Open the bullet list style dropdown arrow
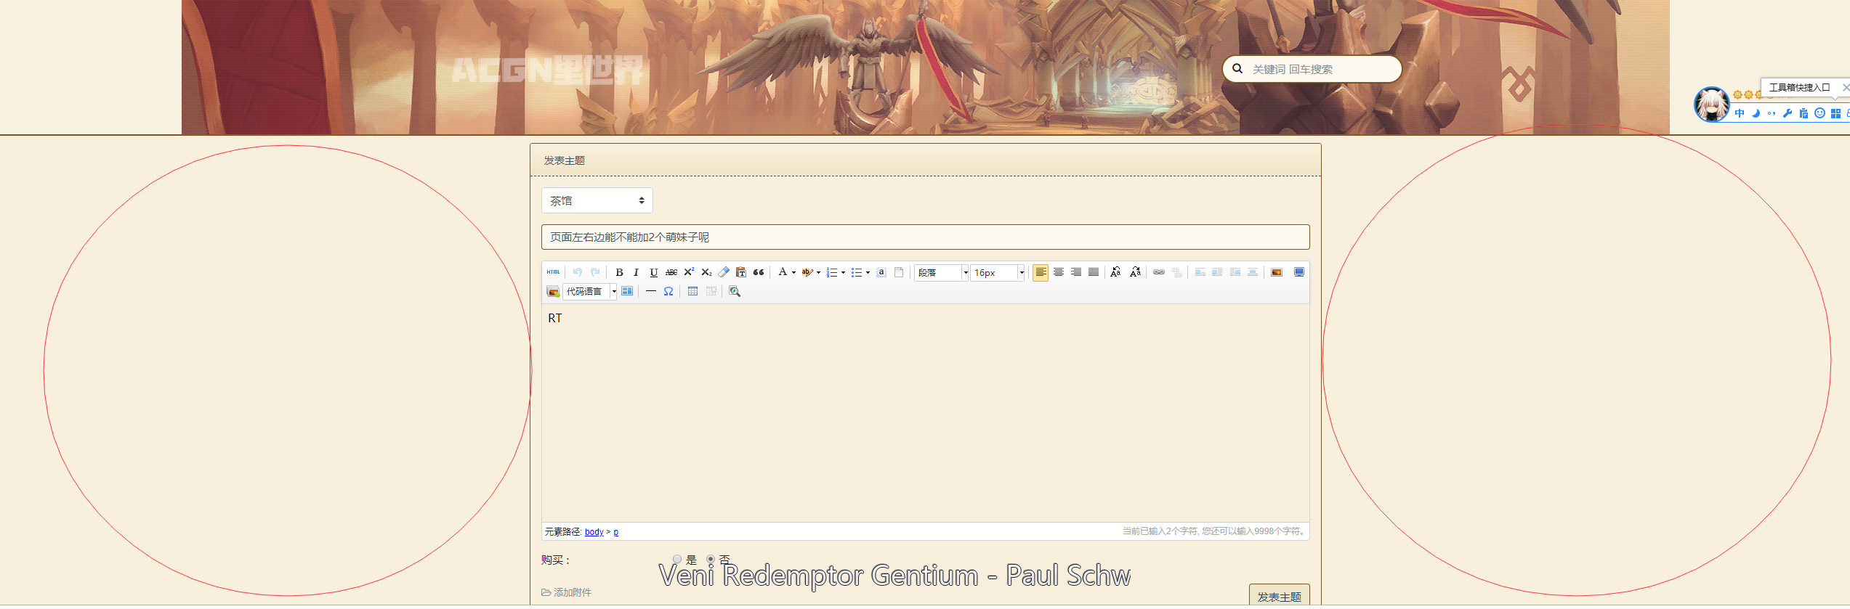The image size is (1850, 609). pyautogui.click(x=868, y=273)
